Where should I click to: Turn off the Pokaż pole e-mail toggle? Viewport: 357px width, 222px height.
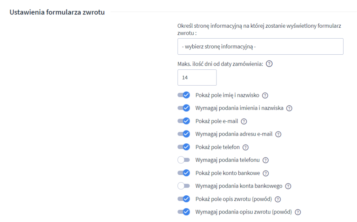click(x=184, y=121)
